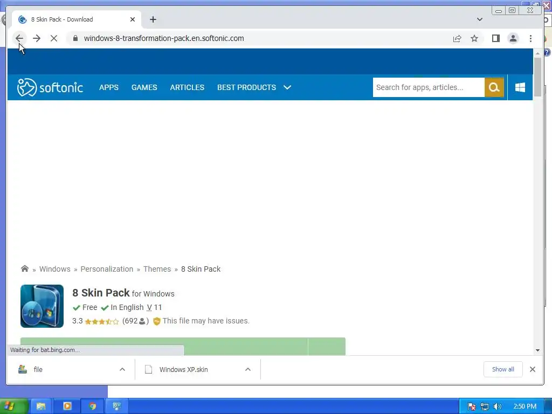The image size is (552, 414).
Task: Expand the BEST PRODUCTS dropdown
Action: point(254,87)
